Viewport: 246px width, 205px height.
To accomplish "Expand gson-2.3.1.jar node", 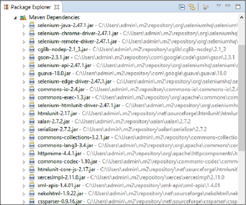I will tap(24, 58).
